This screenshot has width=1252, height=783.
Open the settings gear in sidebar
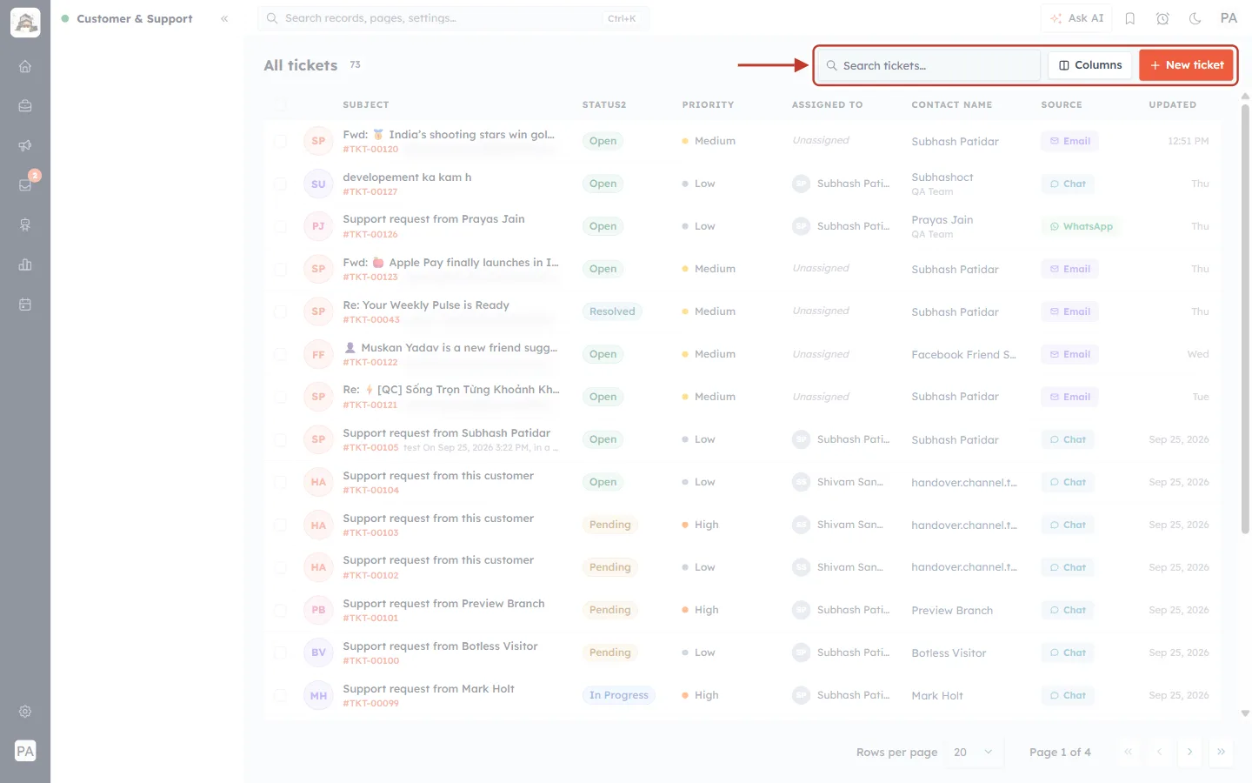click(25, 711)
